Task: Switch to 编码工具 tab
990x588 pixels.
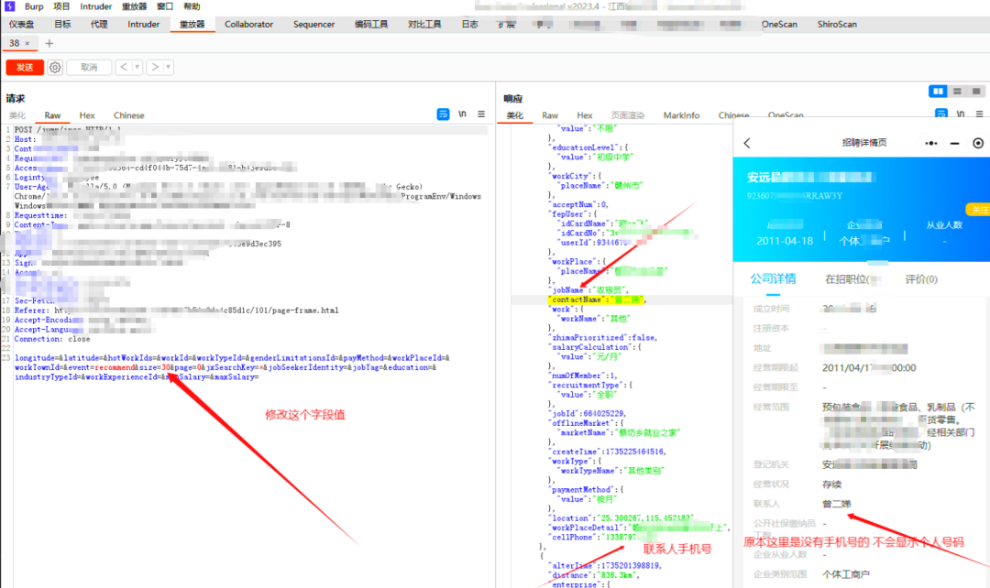Action: [x=371, y=25]
